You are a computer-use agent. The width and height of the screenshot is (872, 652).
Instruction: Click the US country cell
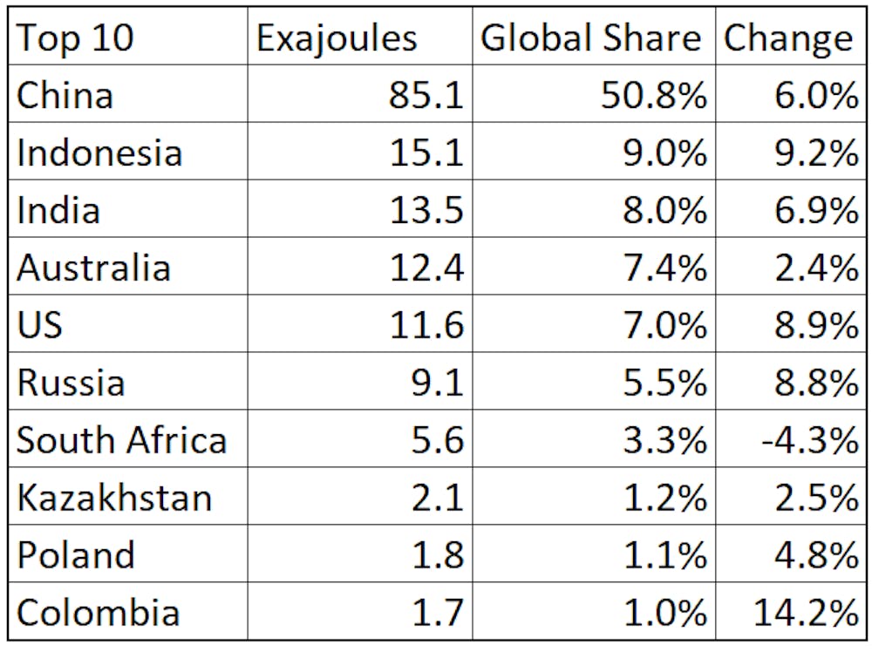click(128, 323)
